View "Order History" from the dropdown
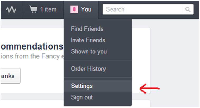This screenshot has height=108, width=200. 88,69
